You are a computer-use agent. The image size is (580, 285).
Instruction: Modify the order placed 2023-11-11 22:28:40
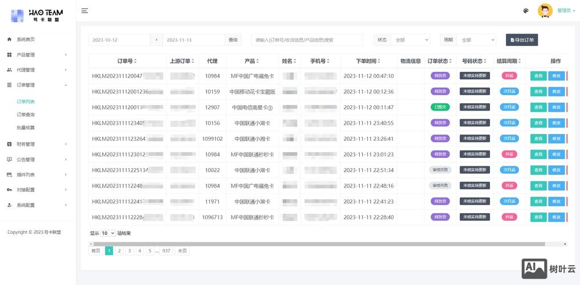click(x=556, y=217)
